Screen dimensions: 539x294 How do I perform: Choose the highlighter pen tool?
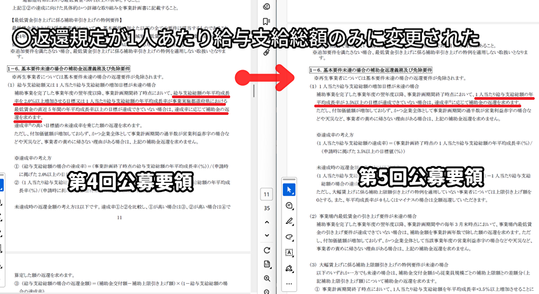click(289, 221)
